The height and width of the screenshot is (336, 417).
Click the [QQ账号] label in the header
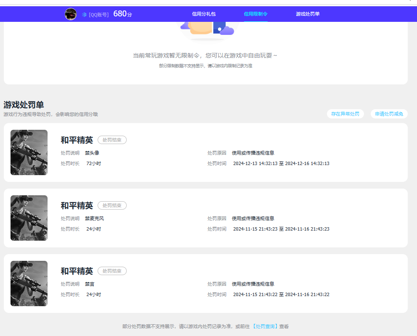pyautogui.click(x=98, y=15)
